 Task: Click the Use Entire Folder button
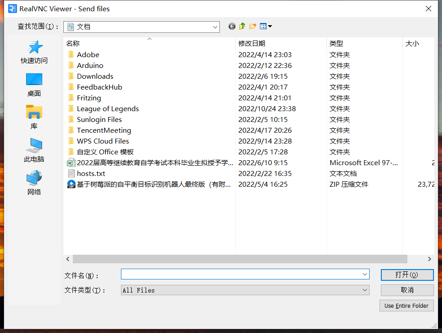coord(406,306)
